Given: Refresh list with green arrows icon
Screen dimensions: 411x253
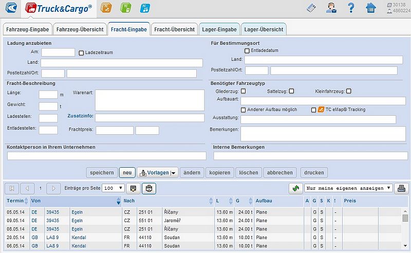Looking at the screenshot, I should coord(296,188).
